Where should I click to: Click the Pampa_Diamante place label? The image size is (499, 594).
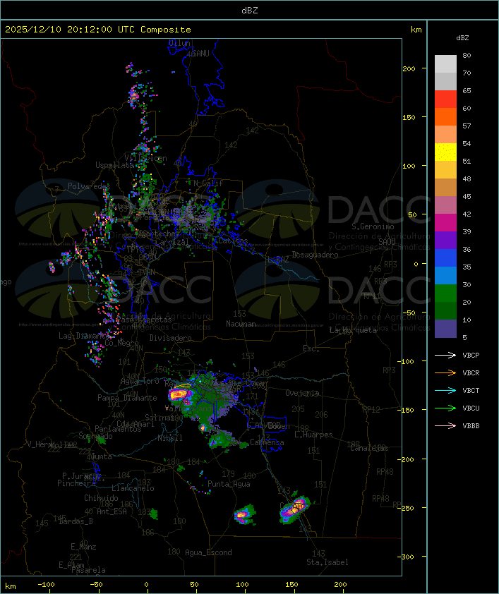127,398
